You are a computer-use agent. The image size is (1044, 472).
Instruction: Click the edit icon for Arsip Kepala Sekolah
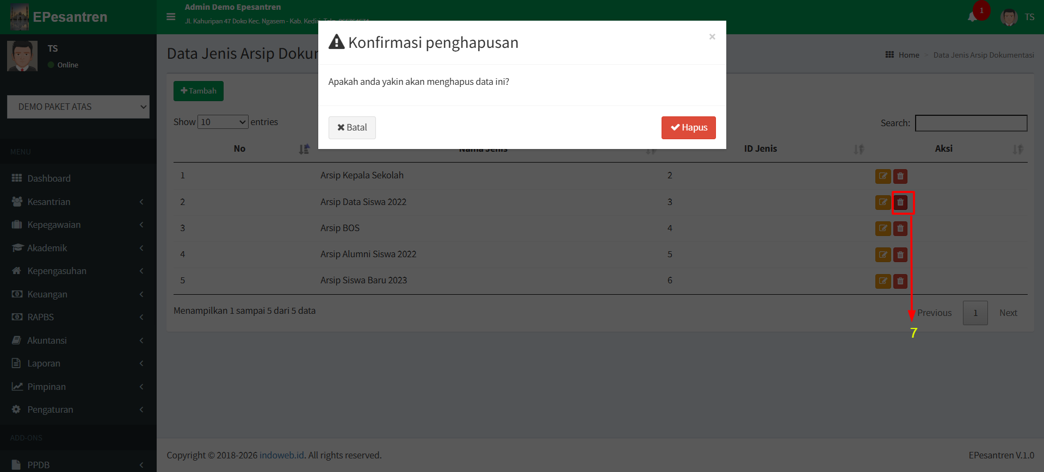point(882,176)
